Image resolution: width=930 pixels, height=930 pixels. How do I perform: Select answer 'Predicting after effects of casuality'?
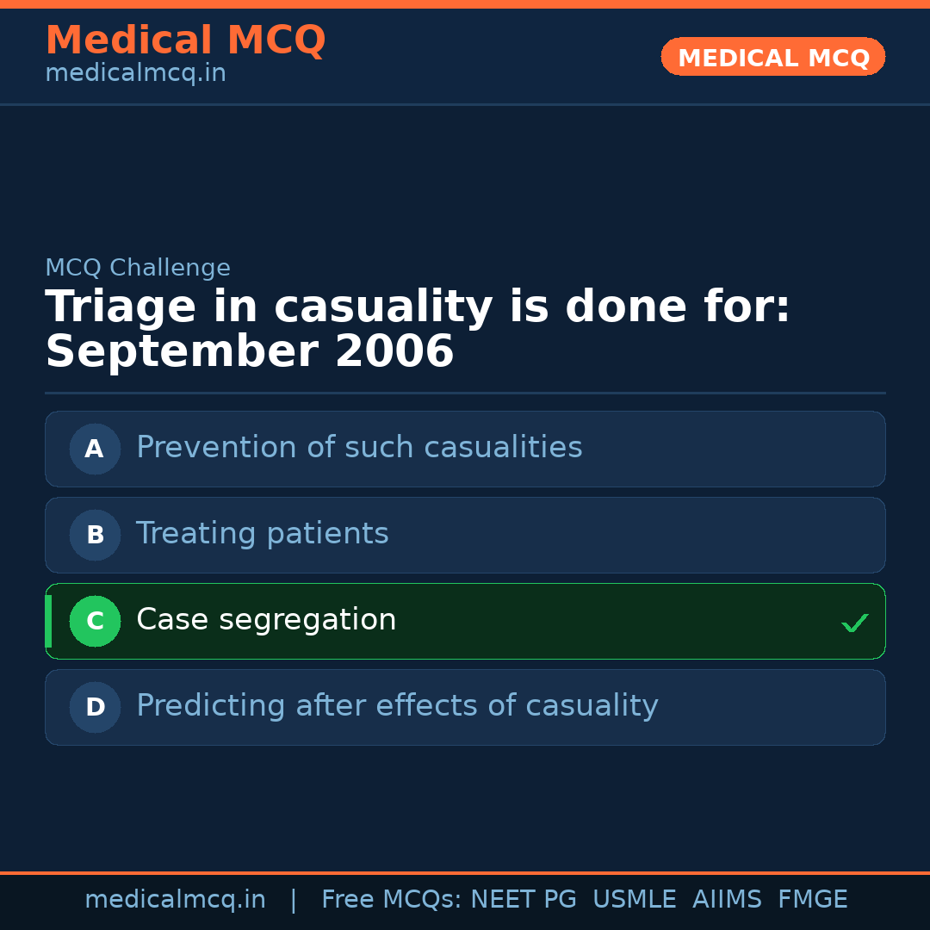(397, 706)
